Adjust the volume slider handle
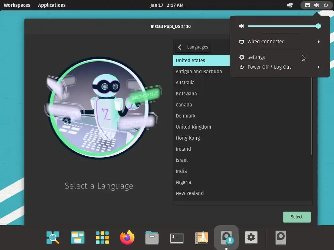This screenshot has height=250, width=334. tap(318, 26)
